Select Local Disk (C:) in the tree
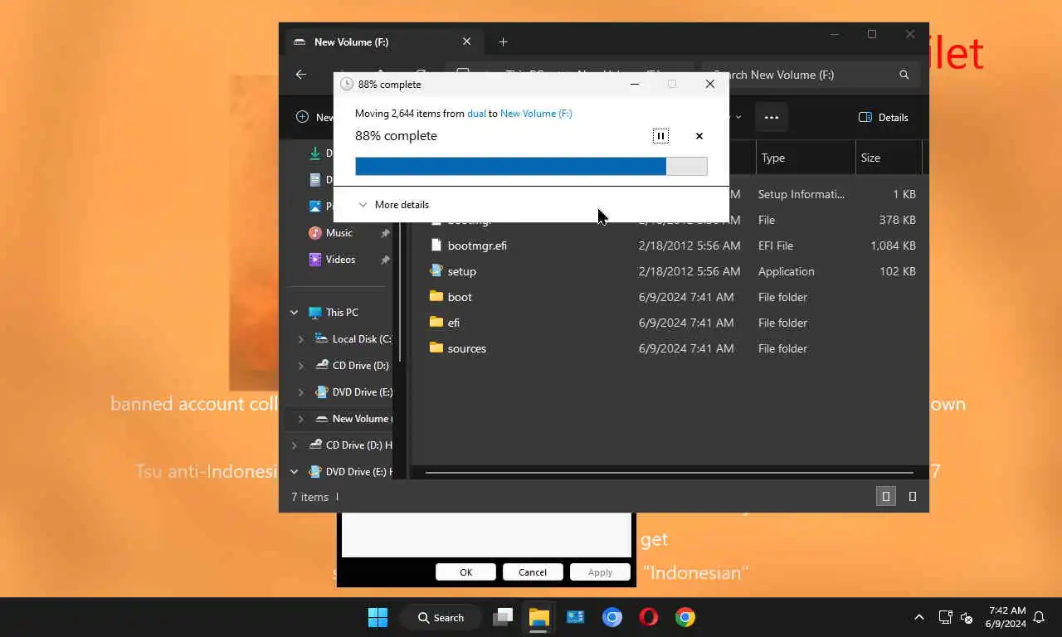Image resolution: width=1062 pixels, height=637 pixels. (362, 339)
